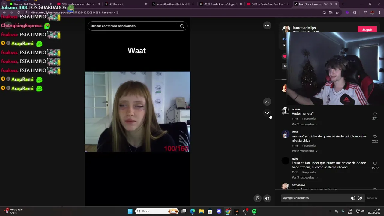Click the search magnifier in related content bar

[182, 26]
